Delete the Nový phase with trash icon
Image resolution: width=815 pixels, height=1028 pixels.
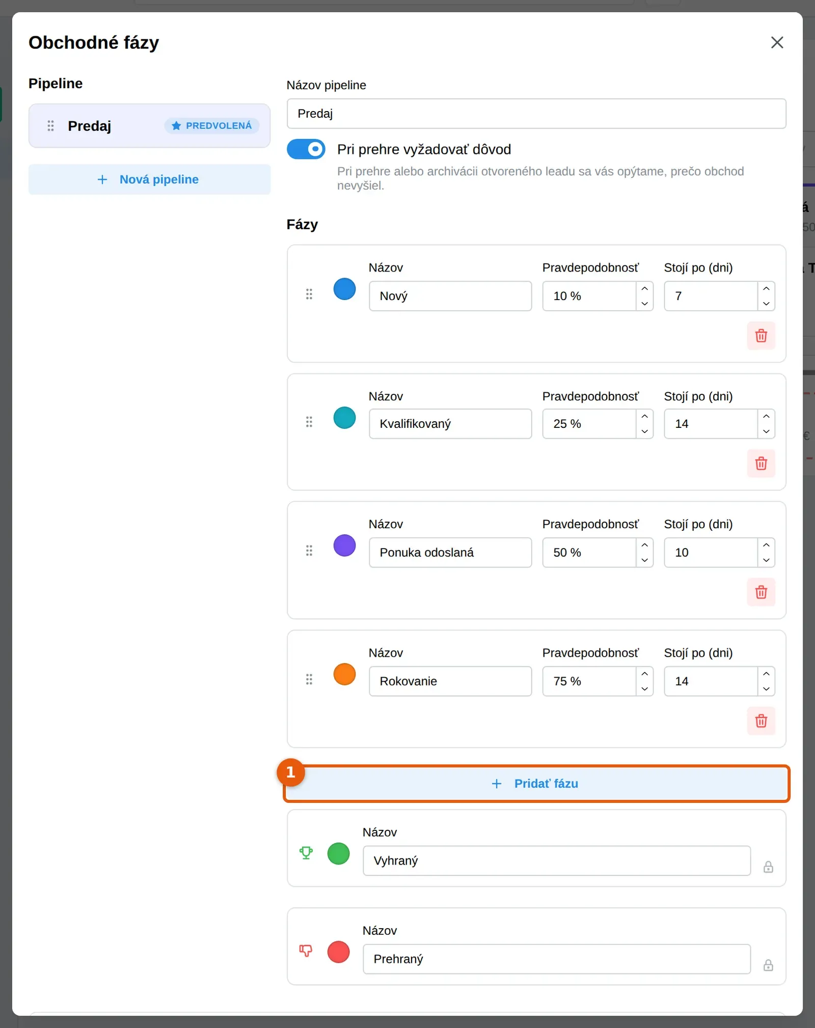tap(761, 336)
